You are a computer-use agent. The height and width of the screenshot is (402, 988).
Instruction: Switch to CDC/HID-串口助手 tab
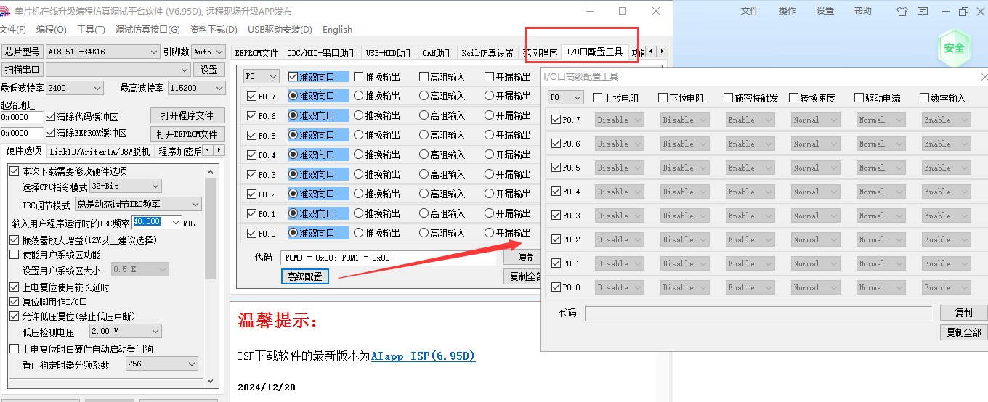(322, 53)
